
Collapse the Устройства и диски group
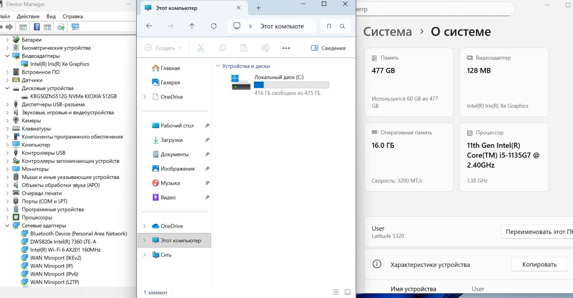click(x=218, y=66)
